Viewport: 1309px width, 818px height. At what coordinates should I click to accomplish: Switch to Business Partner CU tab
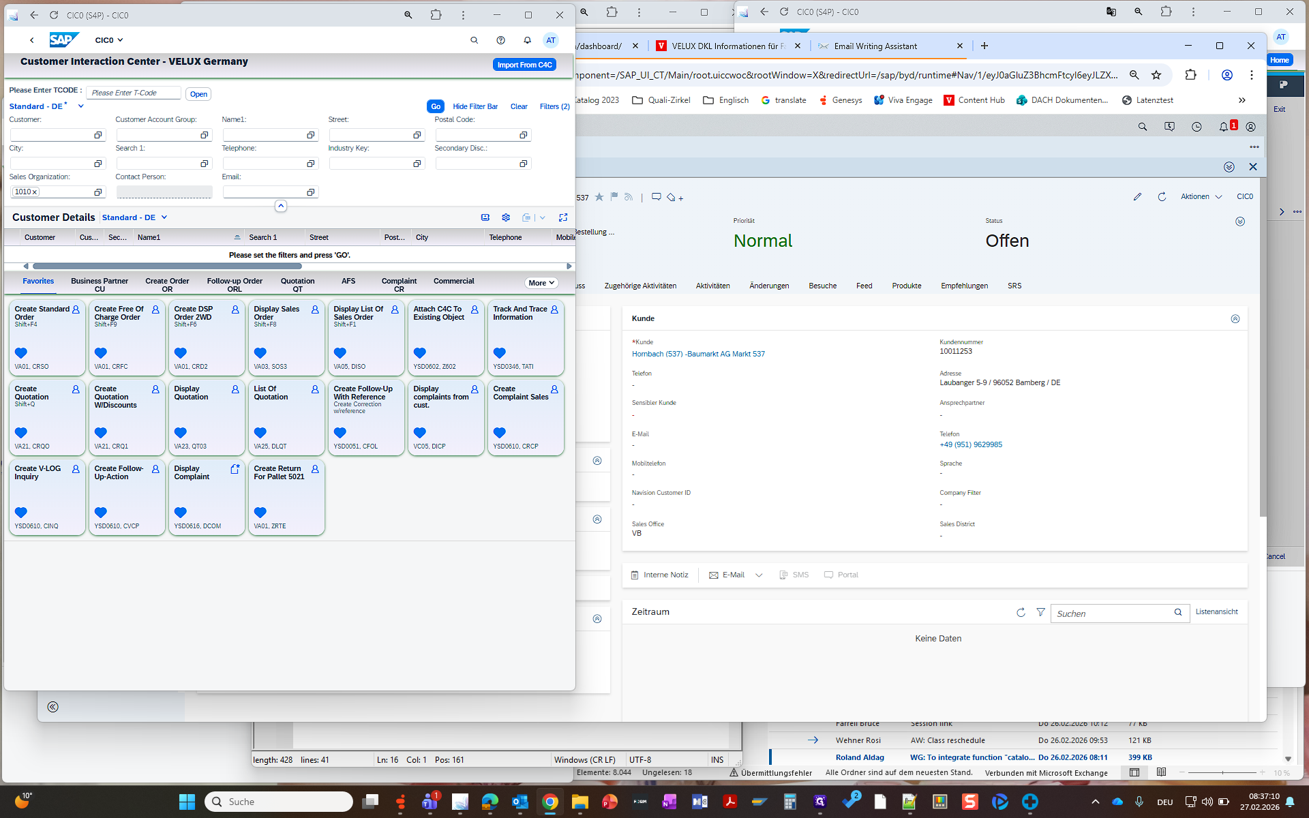coord(100,285)
